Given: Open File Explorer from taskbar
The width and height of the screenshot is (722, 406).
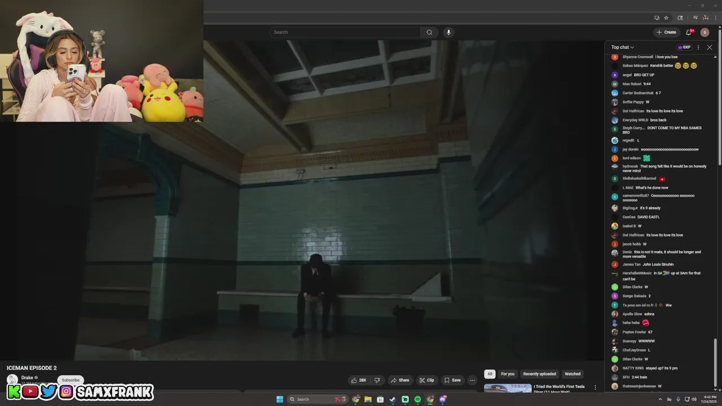Looking at the screenshot, I should pyautogui.click(x=368, y=399).
